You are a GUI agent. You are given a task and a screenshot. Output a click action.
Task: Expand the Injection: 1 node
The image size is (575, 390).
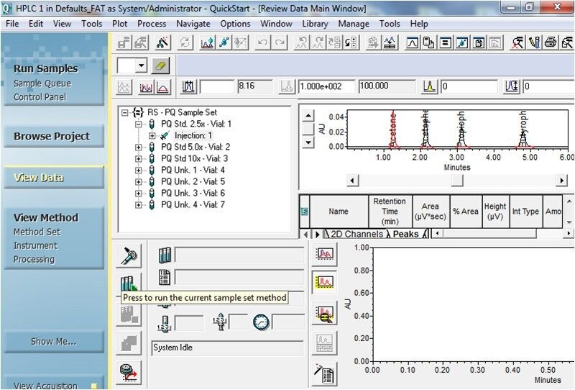click(152, 136)
